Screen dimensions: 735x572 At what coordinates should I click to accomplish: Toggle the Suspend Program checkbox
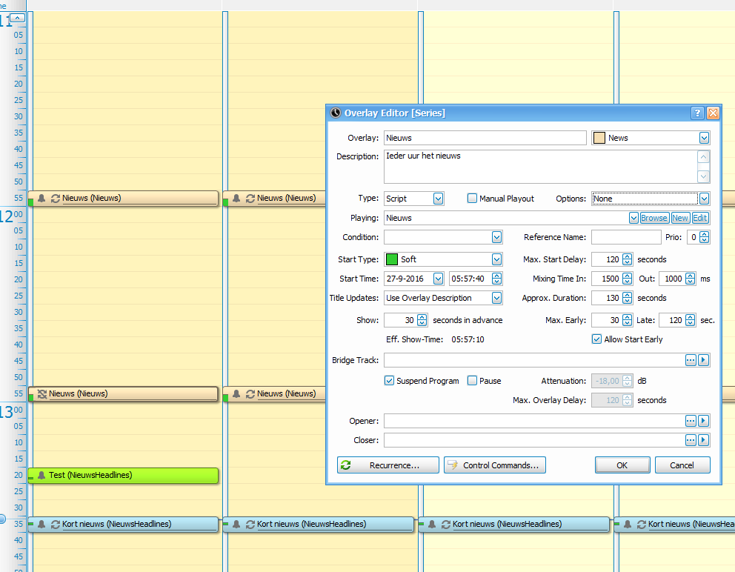(389, 381)
